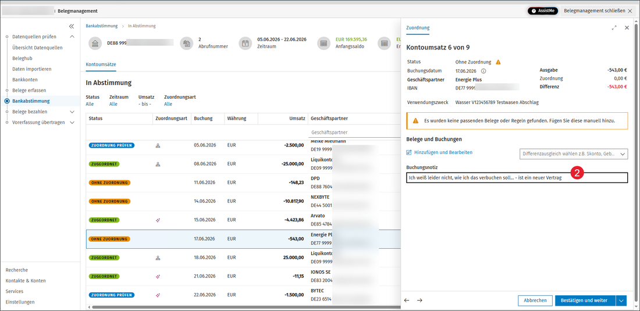
Task: Click the info icon beside Buchungsdatum
Action: tap(483, 71)
